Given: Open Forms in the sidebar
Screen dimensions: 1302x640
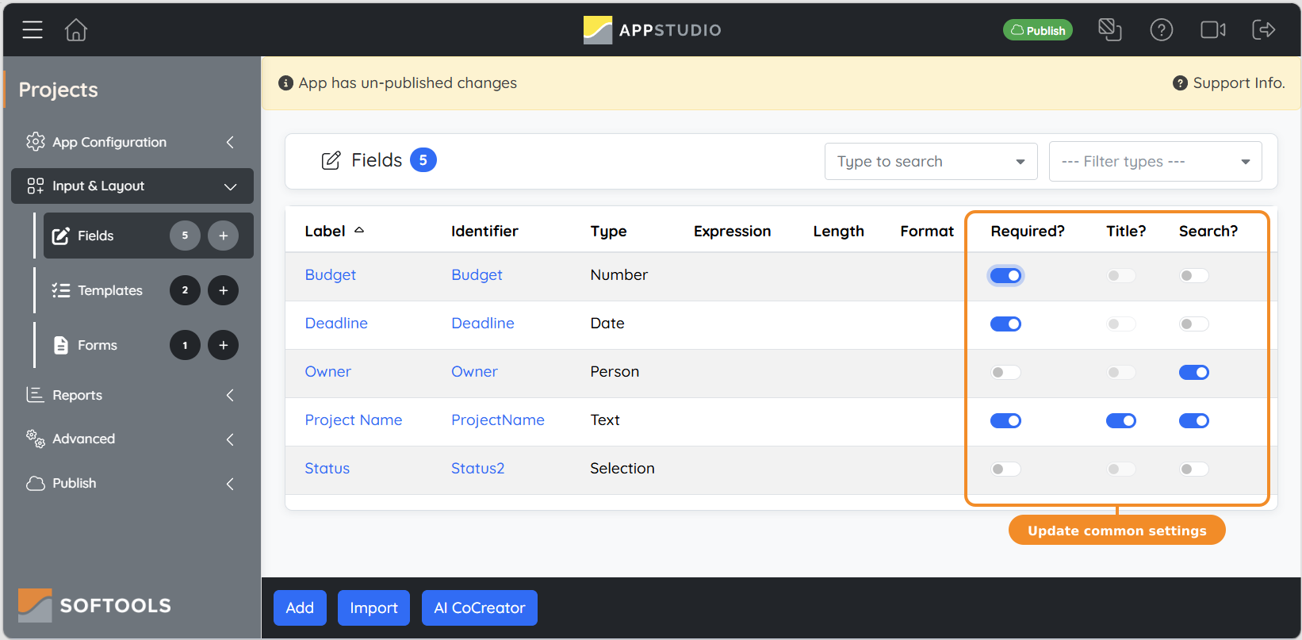Looking at the screenshot, I should [98, 345].
